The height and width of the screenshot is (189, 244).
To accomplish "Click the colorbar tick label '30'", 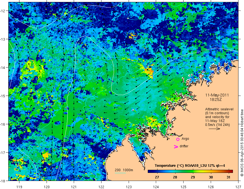I will [x=211, y=177].
